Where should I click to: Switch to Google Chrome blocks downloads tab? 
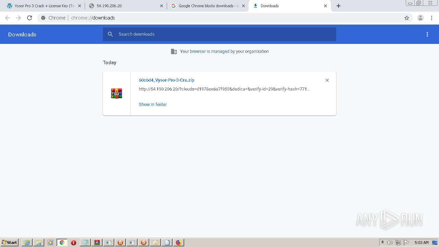point(208,6)
